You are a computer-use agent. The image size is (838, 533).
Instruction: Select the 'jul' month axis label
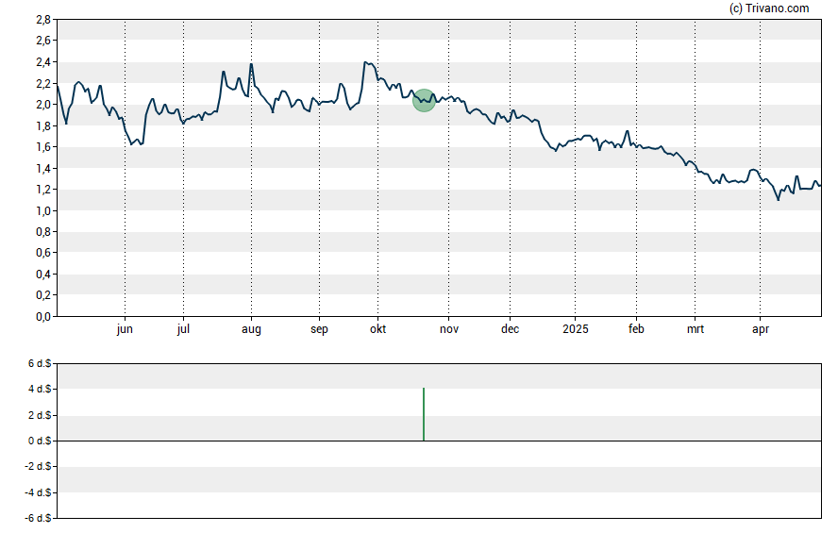click(x=183, y=329)
